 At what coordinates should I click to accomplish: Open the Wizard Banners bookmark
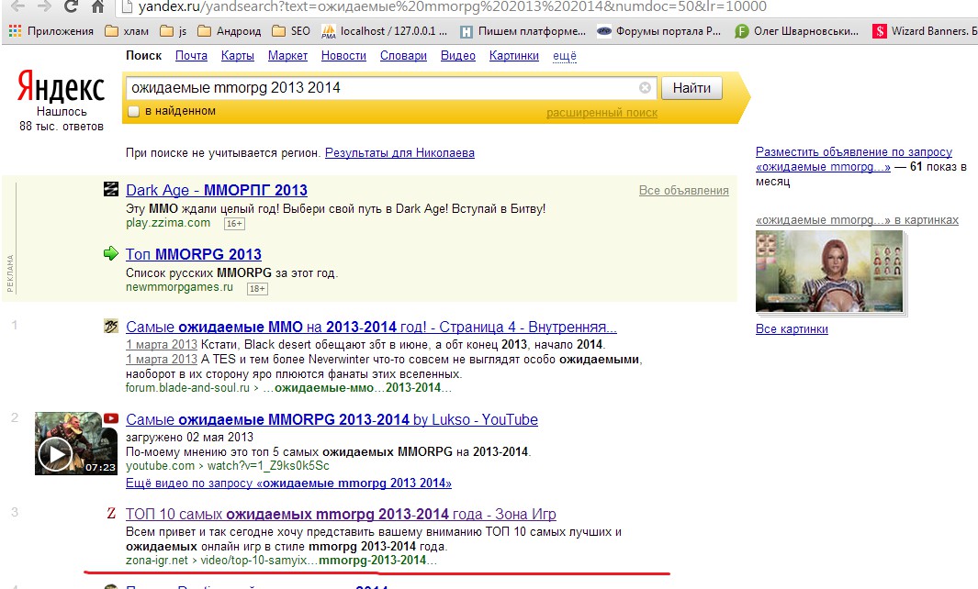click(925, 30)
